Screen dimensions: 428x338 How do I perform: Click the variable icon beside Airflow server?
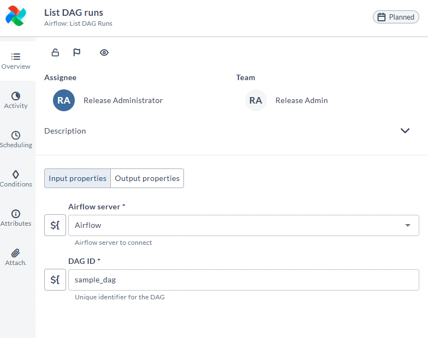55,225
